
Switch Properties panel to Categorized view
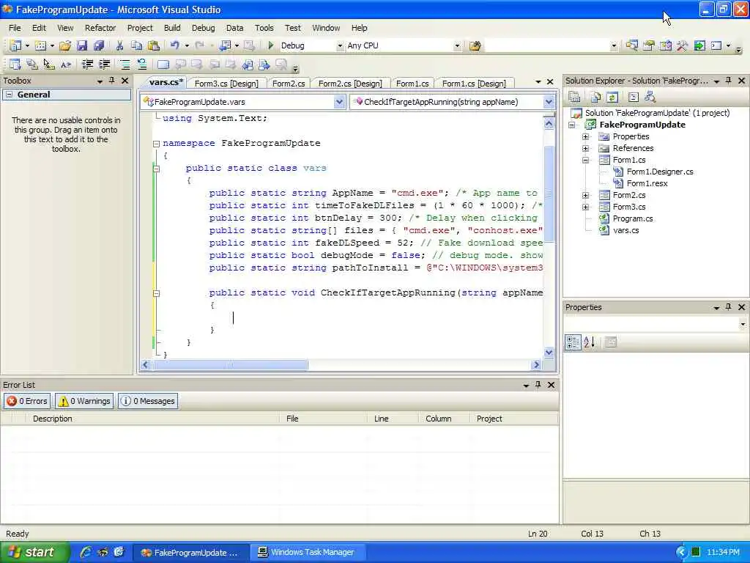[573, 342]
